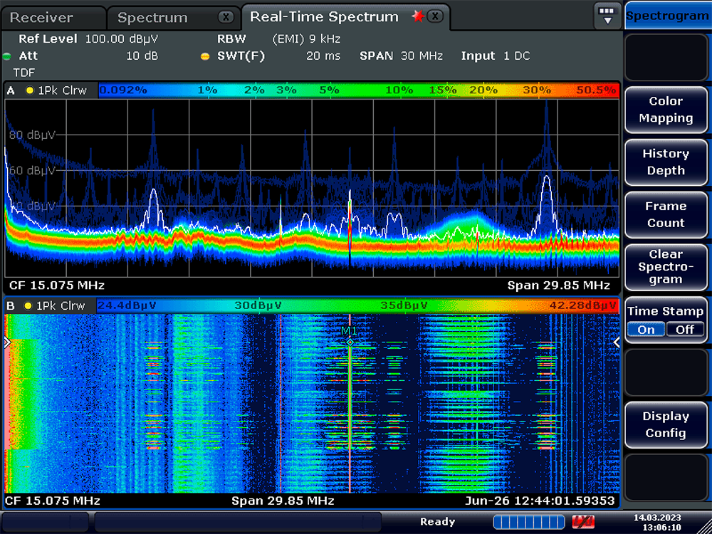Close the Real-Time Spectrum tab

[x=436, y=16]
